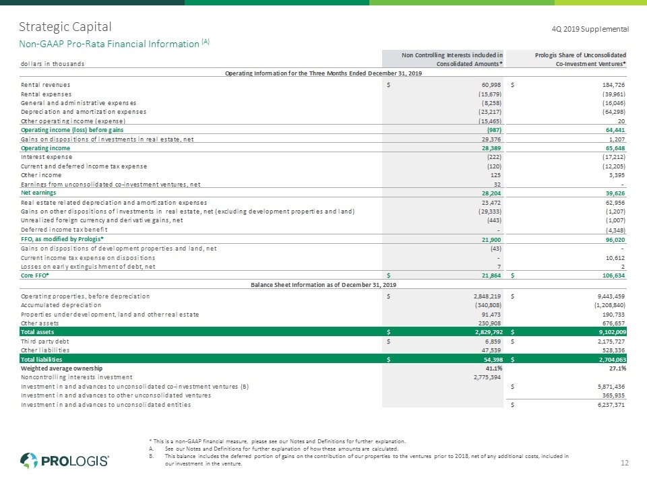
Task: Click the page number 12
Action: (625, 463)
